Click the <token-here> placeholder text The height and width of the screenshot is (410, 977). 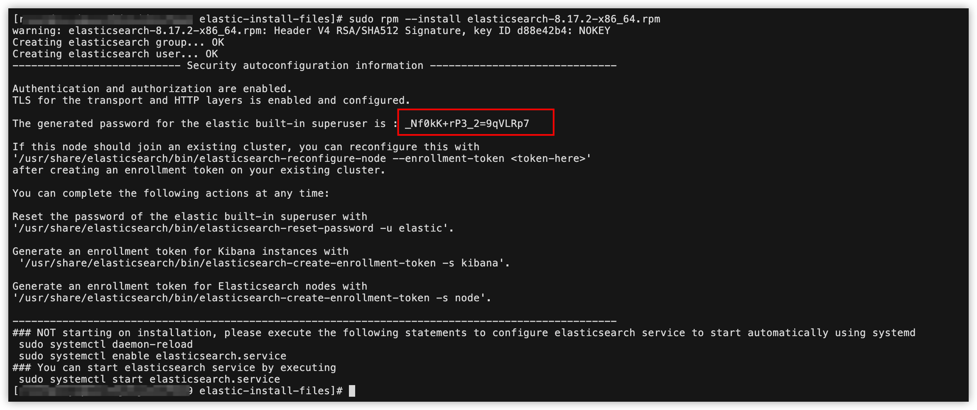tap(548, 159)
